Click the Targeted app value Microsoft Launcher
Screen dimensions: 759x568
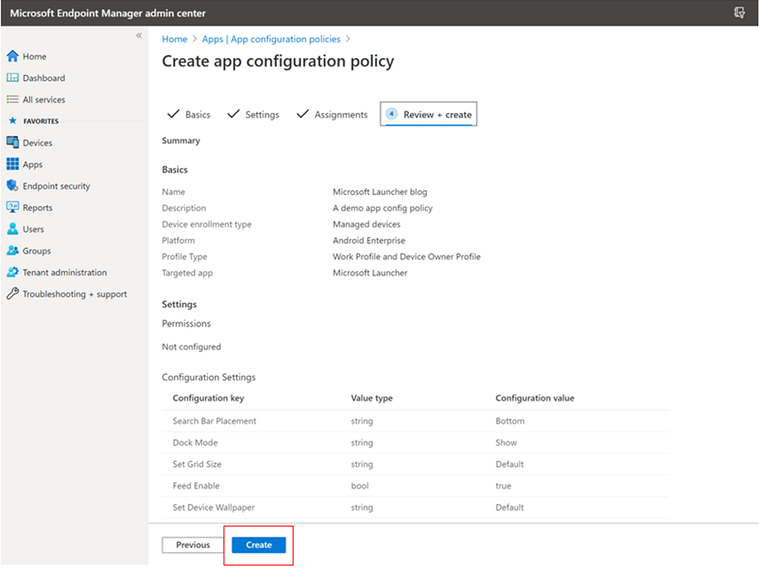point(370,273)
